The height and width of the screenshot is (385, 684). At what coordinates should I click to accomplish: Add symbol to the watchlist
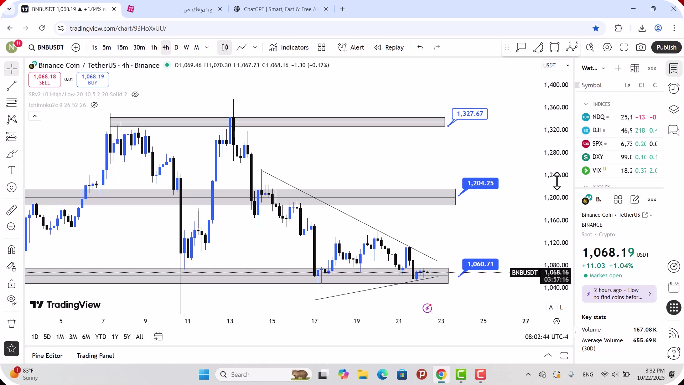[618, 68]
